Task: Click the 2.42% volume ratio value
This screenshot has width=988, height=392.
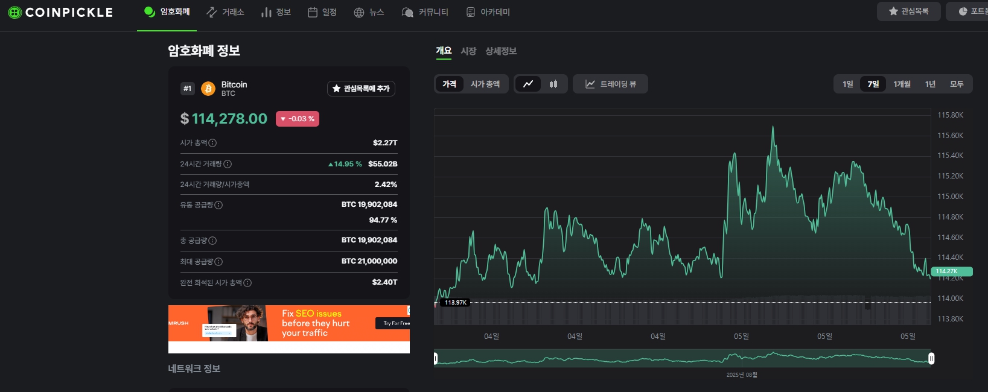Action: pos(386,185)
